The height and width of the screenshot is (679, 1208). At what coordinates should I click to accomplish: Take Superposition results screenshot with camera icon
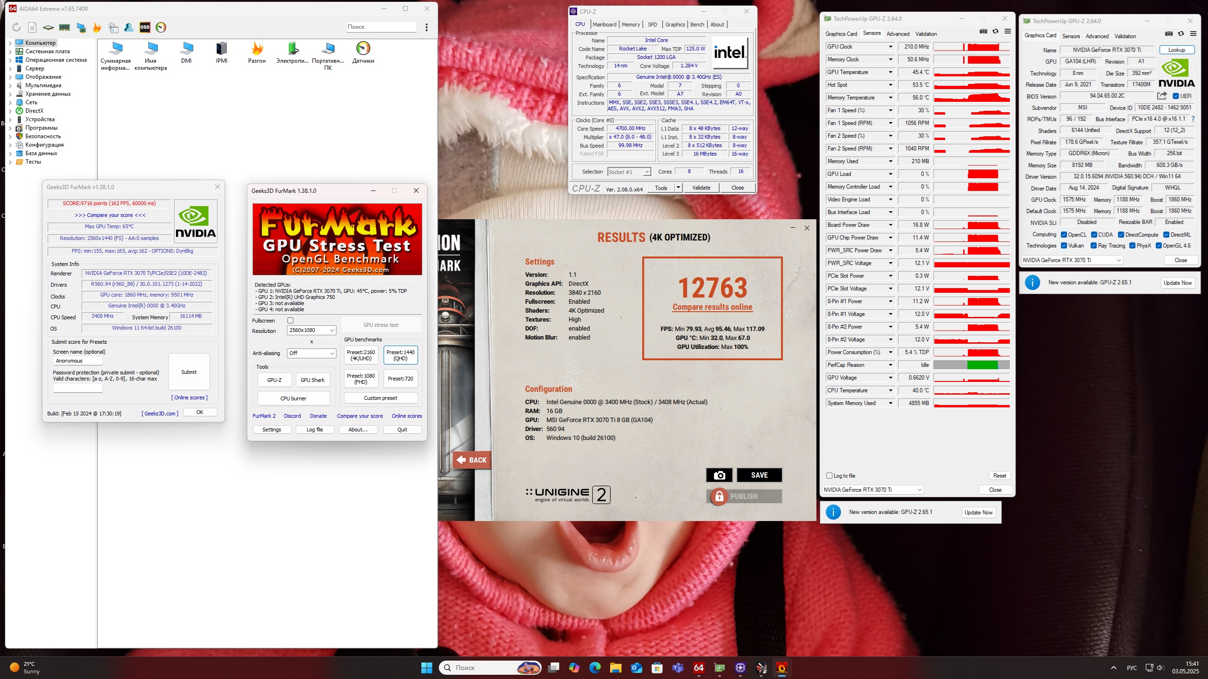pyautogui.click(x=719, y=475)
